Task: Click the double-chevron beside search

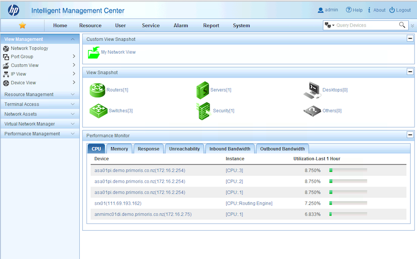Action: (412, 26)
